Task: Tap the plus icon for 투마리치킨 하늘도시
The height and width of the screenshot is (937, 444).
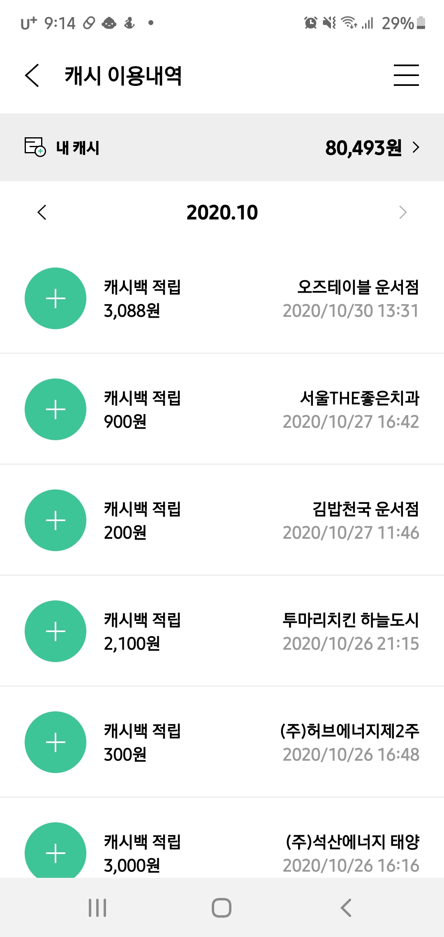Action: 55,631
